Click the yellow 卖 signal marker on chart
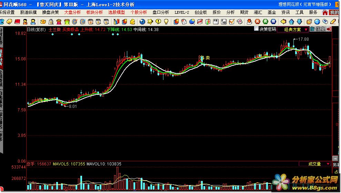 pyautogui.click(x=208, y=58)
